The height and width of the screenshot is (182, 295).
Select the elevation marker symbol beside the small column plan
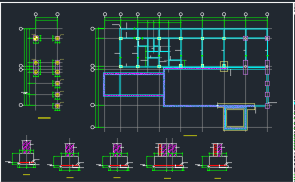tap(24, 93)
